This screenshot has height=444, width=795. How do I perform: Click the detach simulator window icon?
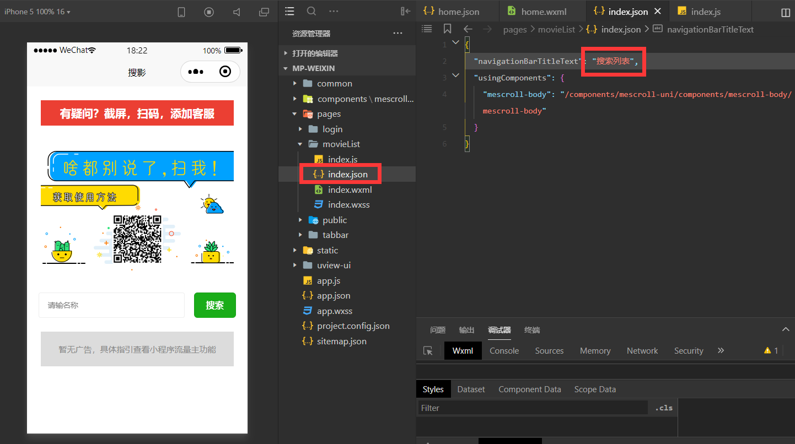click(264, 12)
